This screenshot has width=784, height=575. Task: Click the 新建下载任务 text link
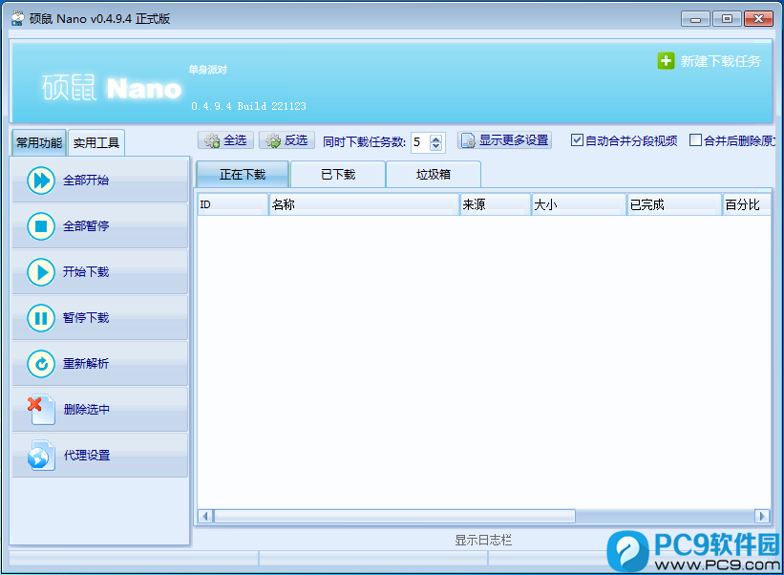tap(721, 61)
